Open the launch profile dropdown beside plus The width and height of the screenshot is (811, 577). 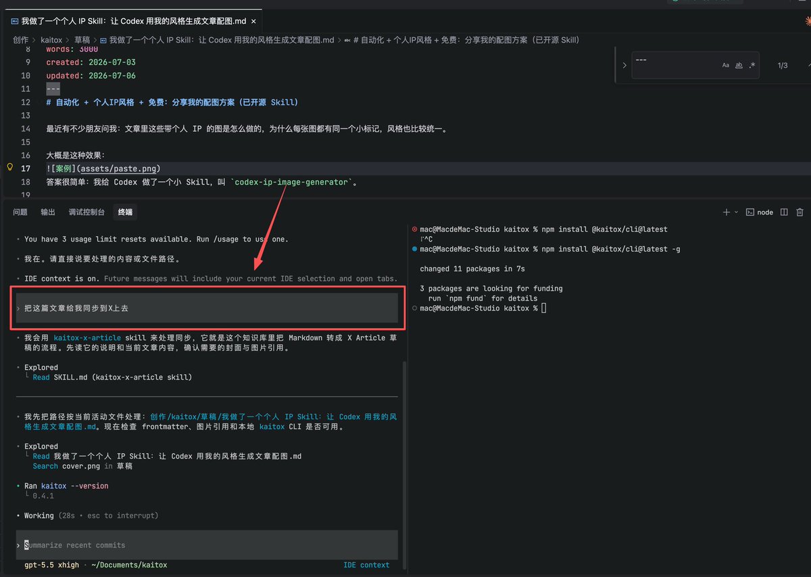click(x=736, y=212)
